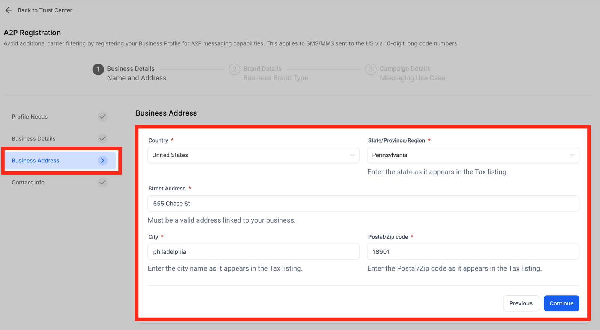Go to Contact Info sidebar section

28,183
